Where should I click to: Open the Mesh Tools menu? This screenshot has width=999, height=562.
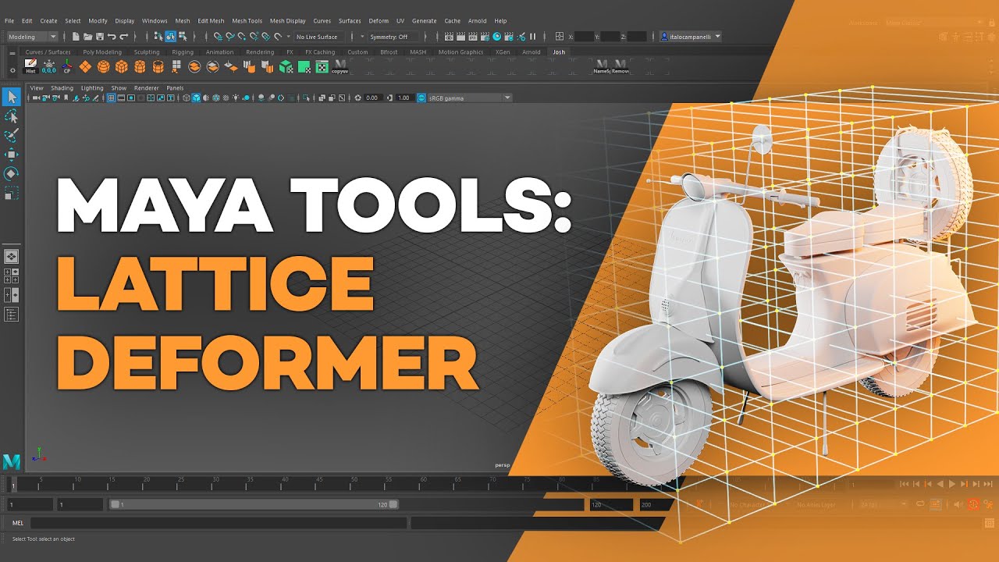[x=247, y=21]
